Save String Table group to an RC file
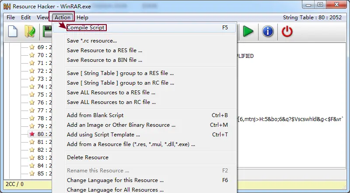350x193 pixels. click(144, 83)
